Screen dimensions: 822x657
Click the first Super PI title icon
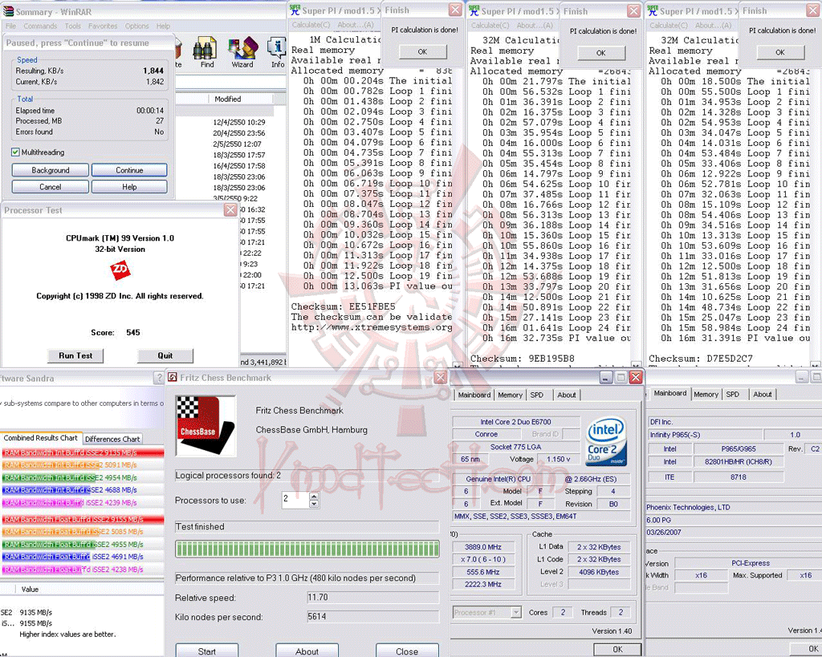295,10
